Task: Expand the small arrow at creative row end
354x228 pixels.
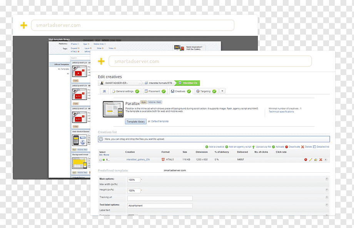Action: 326,160
